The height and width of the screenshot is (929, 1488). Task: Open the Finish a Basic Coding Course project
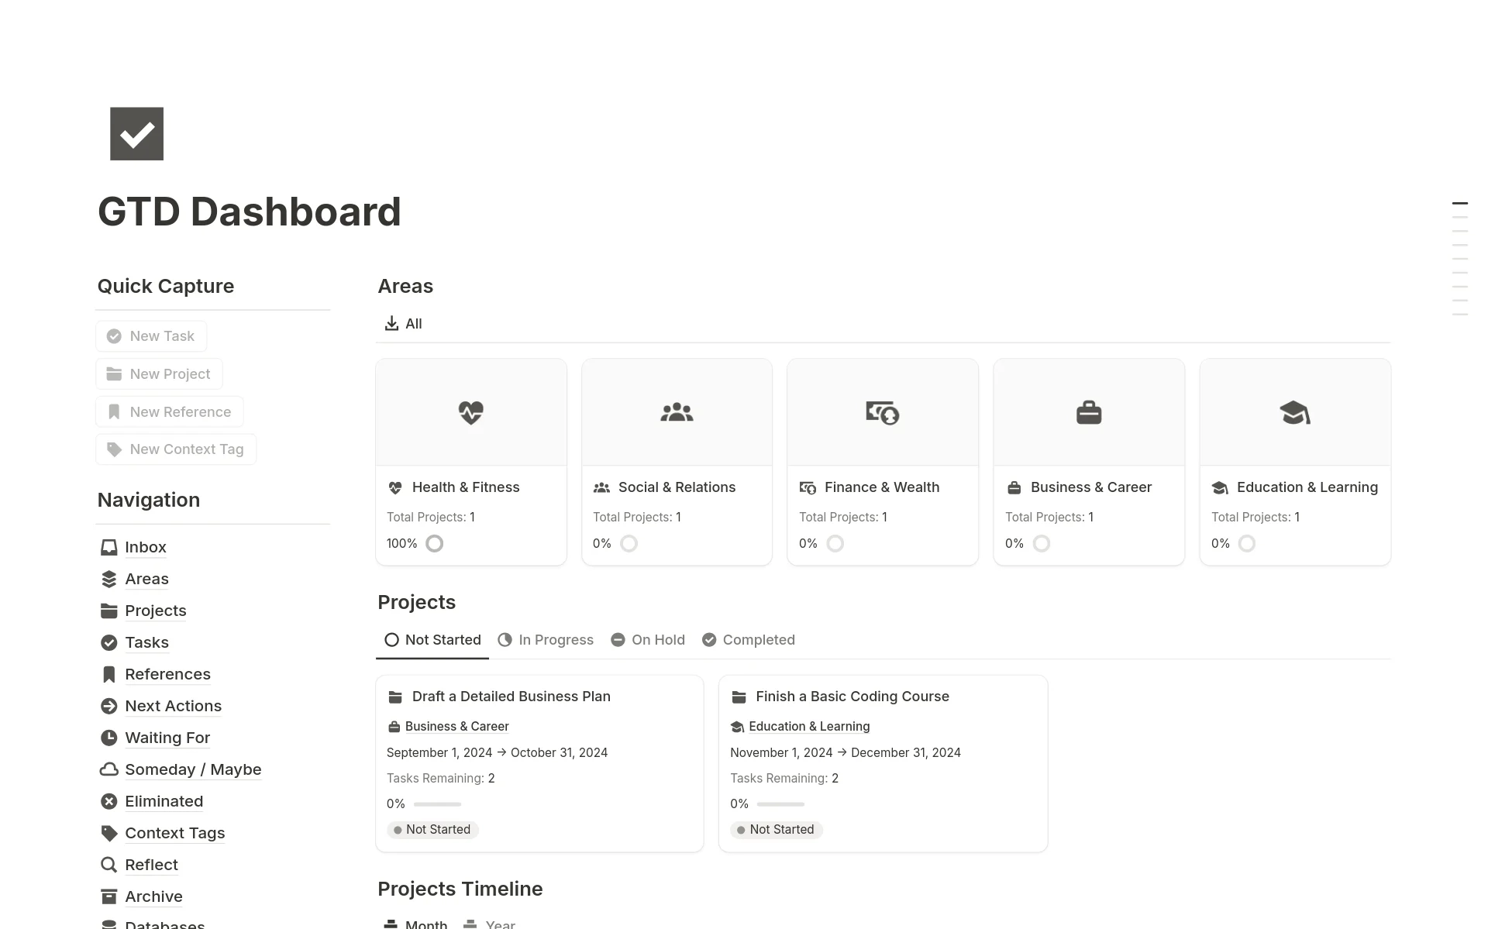pyautogui.click(x=852, y=696)
